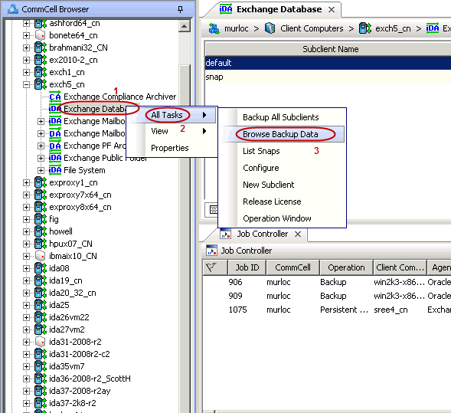Click the fig client icon
The image size is (451, 413).
pos(41,219)
